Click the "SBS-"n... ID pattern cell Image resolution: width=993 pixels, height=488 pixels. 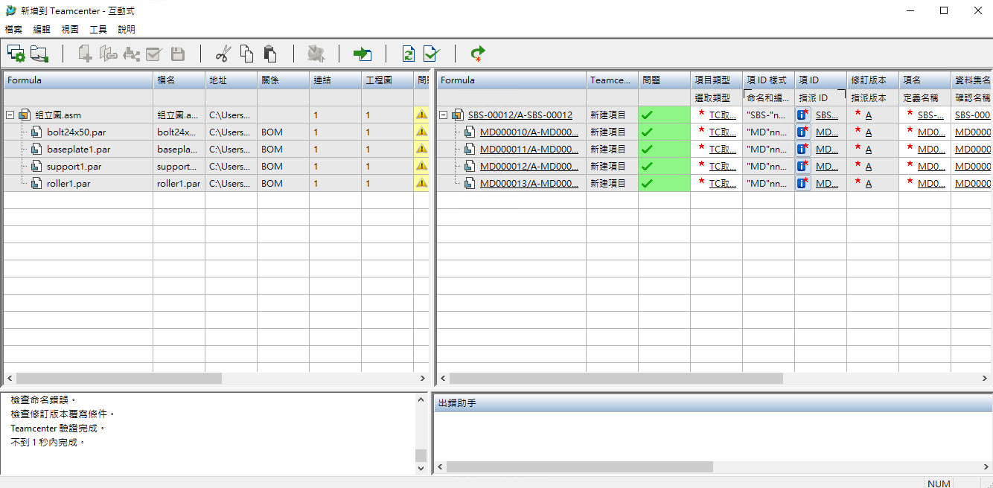[x=768, y=115]
